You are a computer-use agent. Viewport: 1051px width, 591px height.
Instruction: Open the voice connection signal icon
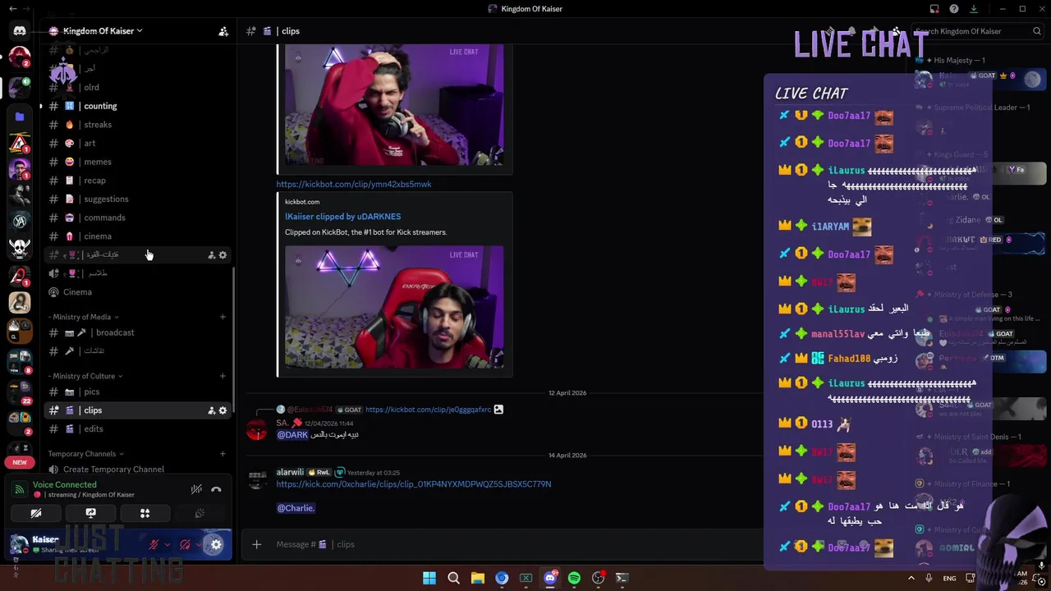pyautogui.click(x=19, y=489)
